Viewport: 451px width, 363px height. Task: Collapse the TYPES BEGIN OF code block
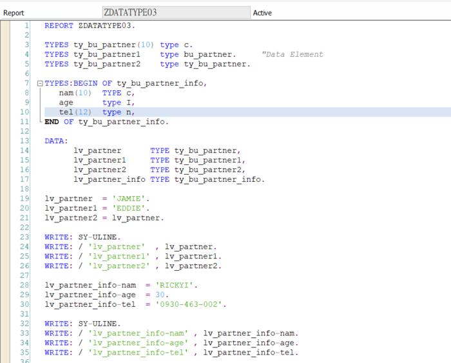(x=40, y=83)
